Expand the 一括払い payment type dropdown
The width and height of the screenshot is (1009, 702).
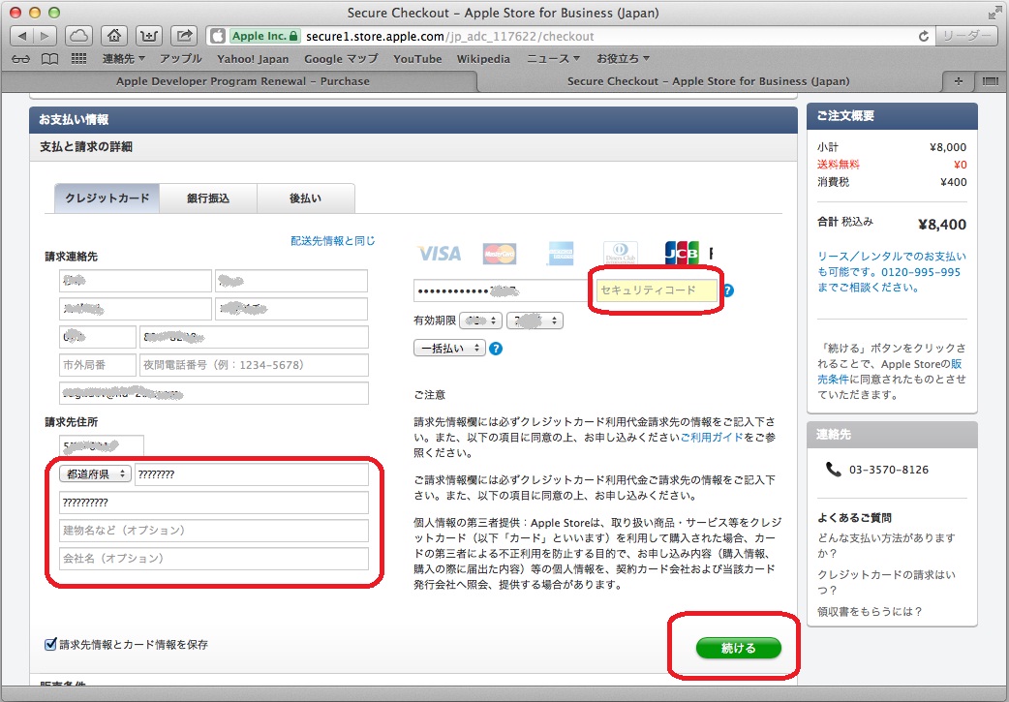[449, 349]
